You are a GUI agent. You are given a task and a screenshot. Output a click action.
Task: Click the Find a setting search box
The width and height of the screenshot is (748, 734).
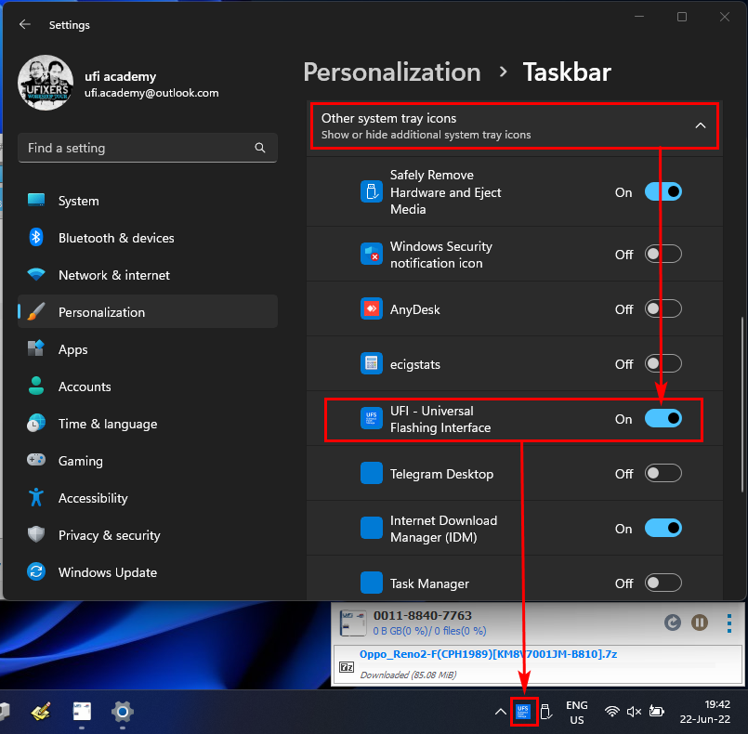pos(148,148)
